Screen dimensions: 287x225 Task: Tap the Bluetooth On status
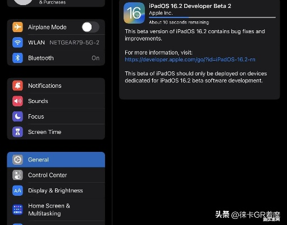coord(95,58)
